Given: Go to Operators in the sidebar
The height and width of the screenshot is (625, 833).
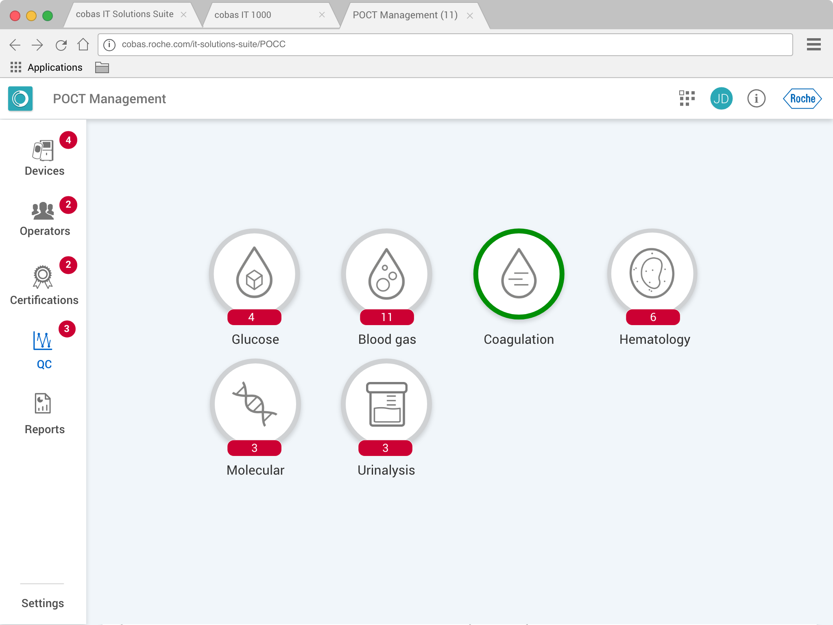Looking at the screenshot, I should [x=44, y=219].
